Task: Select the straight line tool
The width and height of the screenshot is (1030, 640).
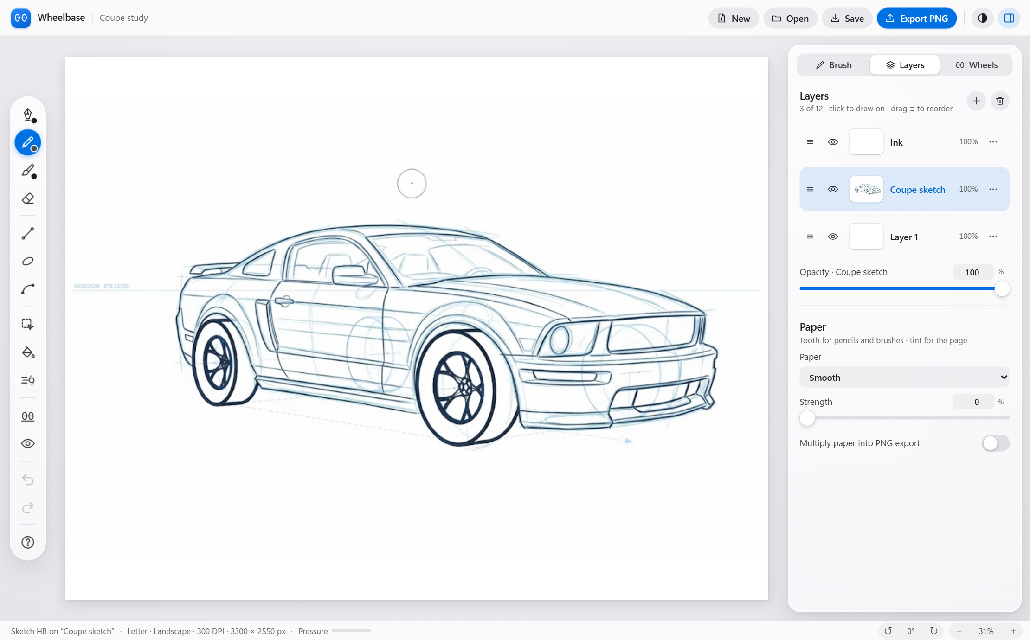Action: coord(28,233)
